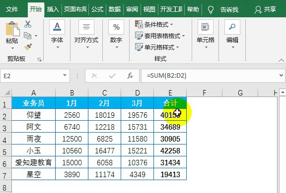Click the cell with value 42258

(170, 150)
